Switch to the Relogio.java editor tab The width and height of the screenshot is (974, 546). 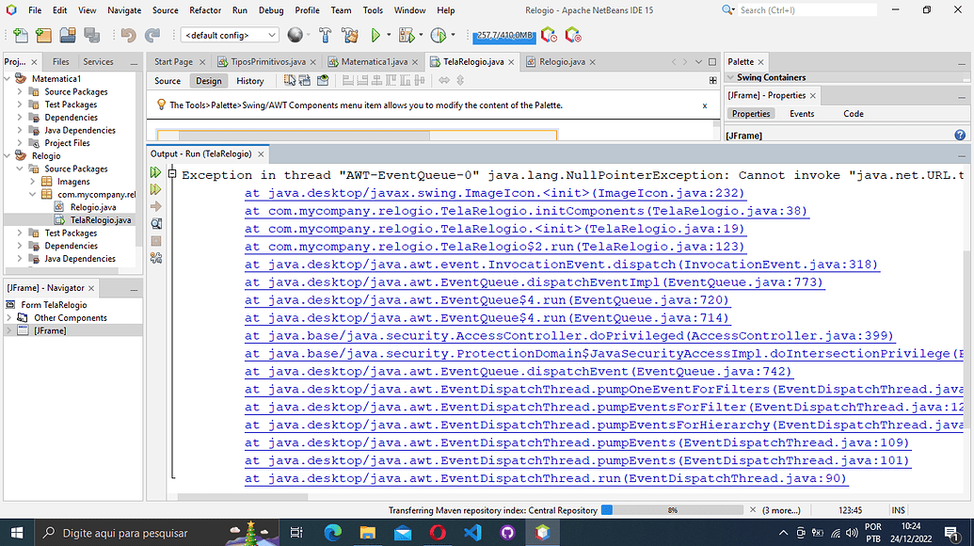point(560,59)
